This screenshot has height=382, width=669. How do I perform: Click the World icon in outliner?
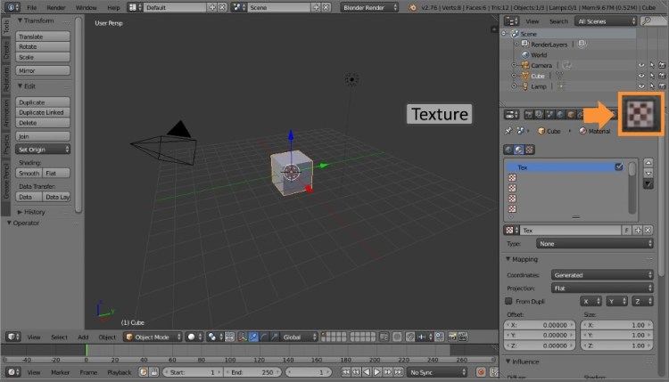pyautogui.click(x=525, y=54)
